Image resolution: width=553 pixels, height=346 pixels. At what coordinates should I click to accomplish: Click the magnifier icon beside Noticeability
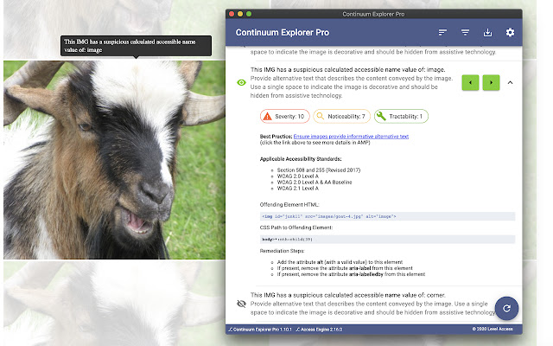coord(320,116)
